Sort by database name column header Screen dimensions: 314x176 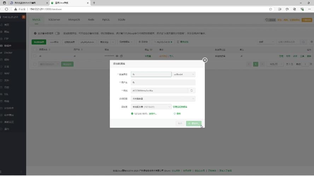[45, 49]
